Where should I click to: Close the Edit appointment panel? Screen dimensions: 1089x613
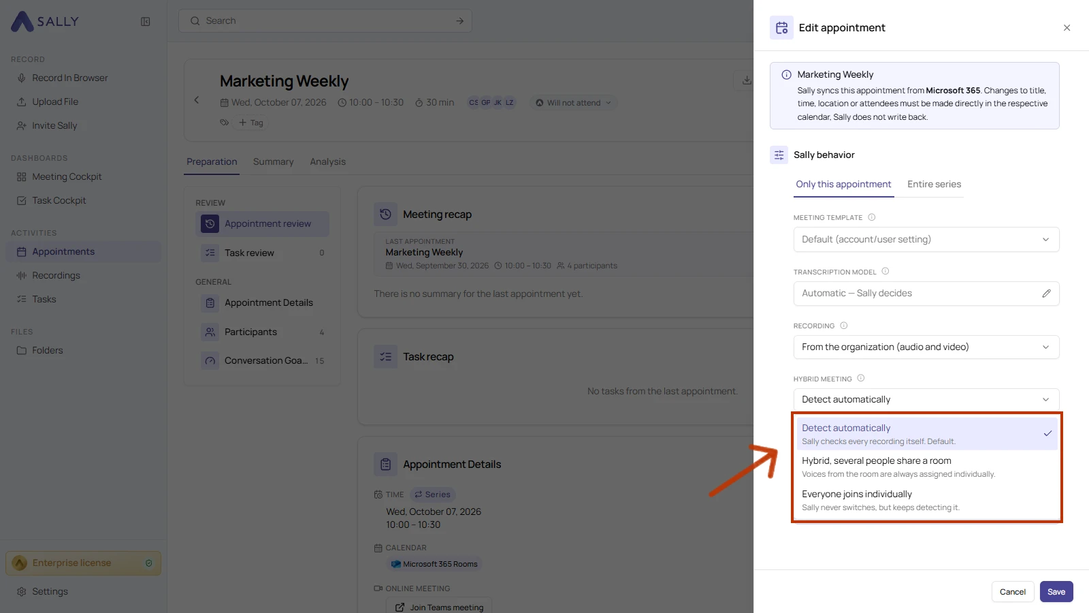pos(1067,28)
